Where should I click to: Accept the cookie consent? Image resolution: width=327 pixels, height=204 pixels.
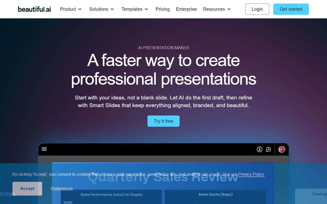(x=27, y=188)
